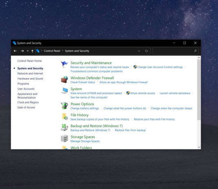This screenshot has height=189, width=218.
Task: Click View amount of RAM and processor speed
Action: click(96, 93)
